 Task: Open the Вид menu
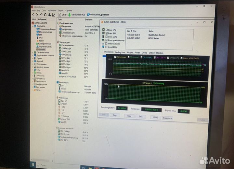pos(39,10)
